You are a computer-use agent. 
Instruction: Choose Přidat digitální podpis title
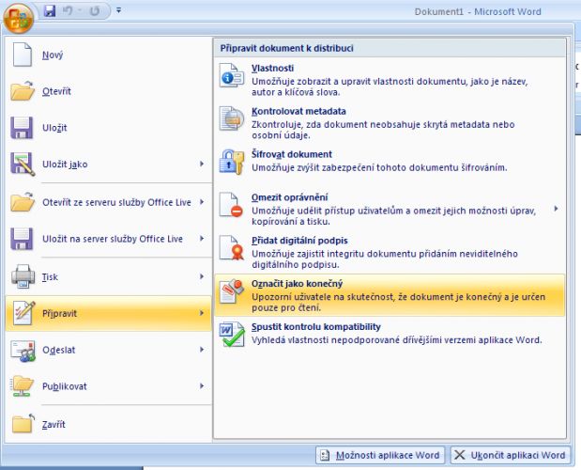tap(299, 241)
